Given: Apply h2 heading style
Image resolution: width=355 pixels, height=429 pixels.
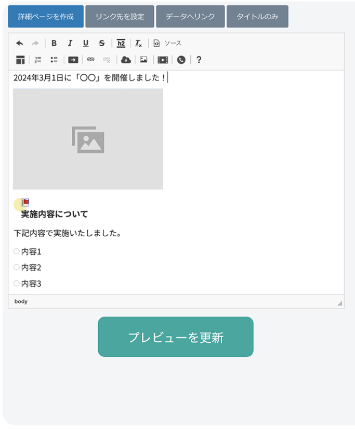Looking at the screenshot, I should [x=121, y=43].
